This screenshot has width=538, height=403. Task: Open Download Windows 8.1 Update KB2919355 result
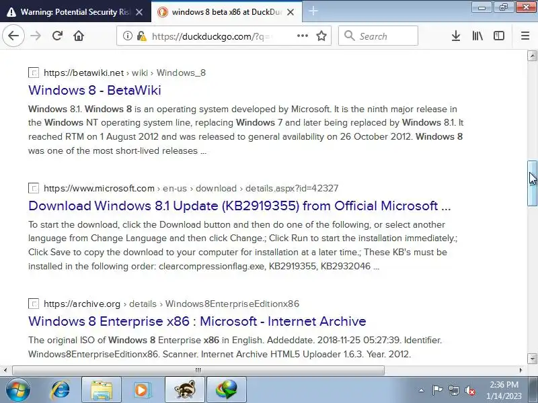click(x=239, y=206)
